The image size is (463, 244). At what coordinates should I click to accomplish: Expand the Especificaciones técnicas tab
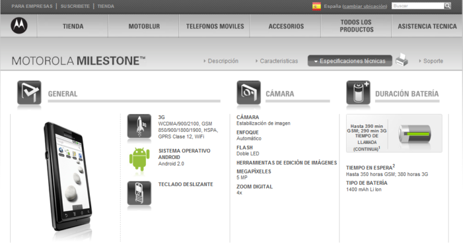[350, 61]
